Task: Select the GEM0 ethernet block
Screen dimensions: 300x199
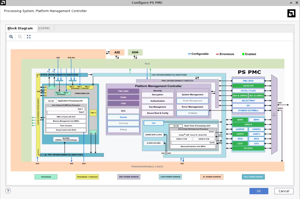Action: click(240, 120)
